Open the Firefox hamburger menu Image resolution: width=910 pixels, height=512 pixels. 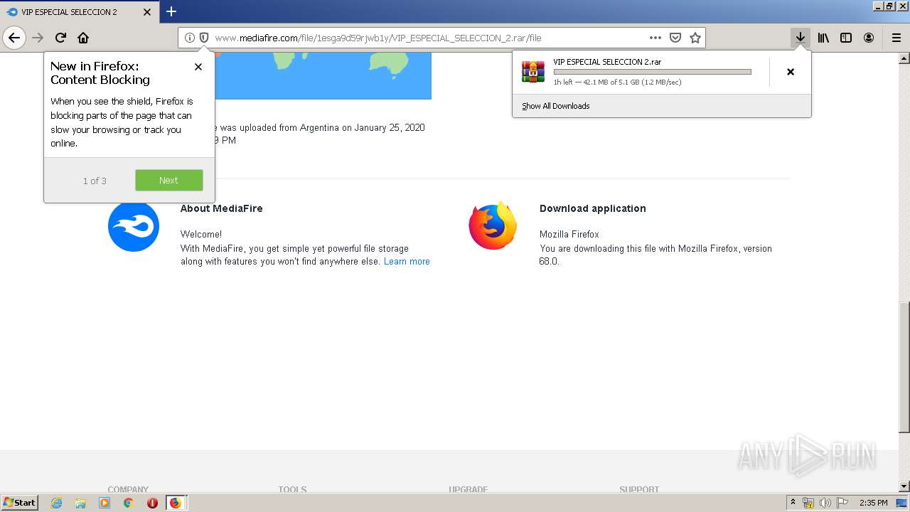896,38
